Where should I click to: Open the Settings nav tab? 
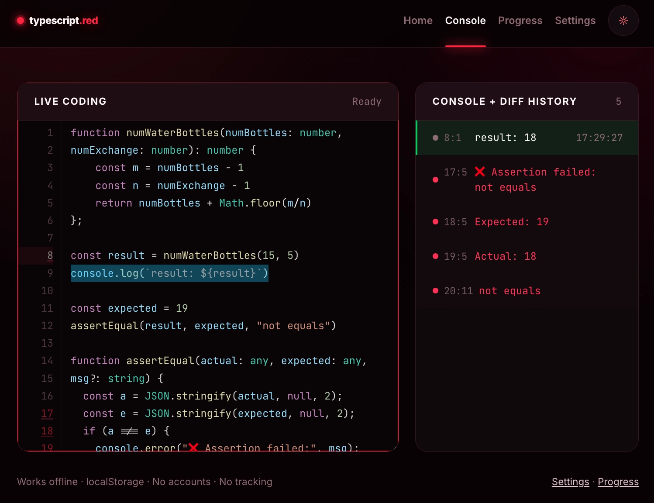point(575,21)
